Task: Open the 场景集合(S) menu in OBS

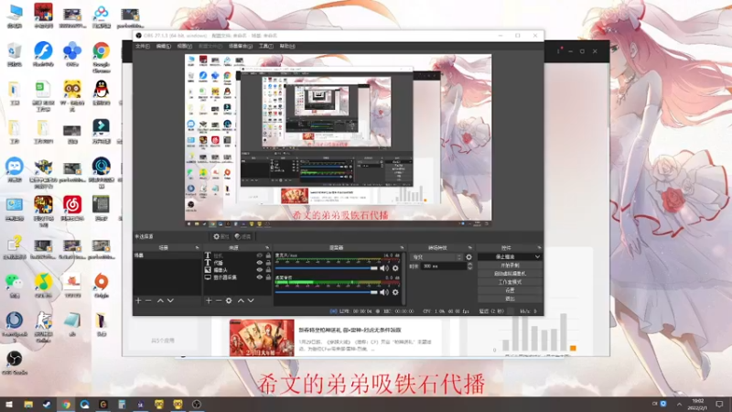Action: click(x=241, y=47)
